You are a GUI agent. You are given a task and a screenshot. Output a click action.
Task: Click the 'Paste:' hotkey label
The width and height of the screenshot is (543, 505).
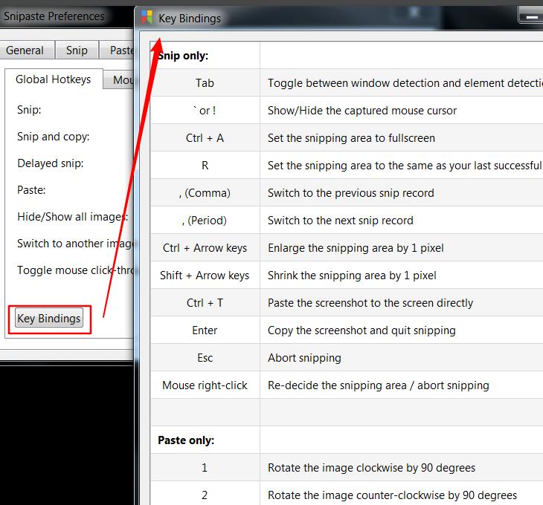pyautogui.click(x=31, y=190)
